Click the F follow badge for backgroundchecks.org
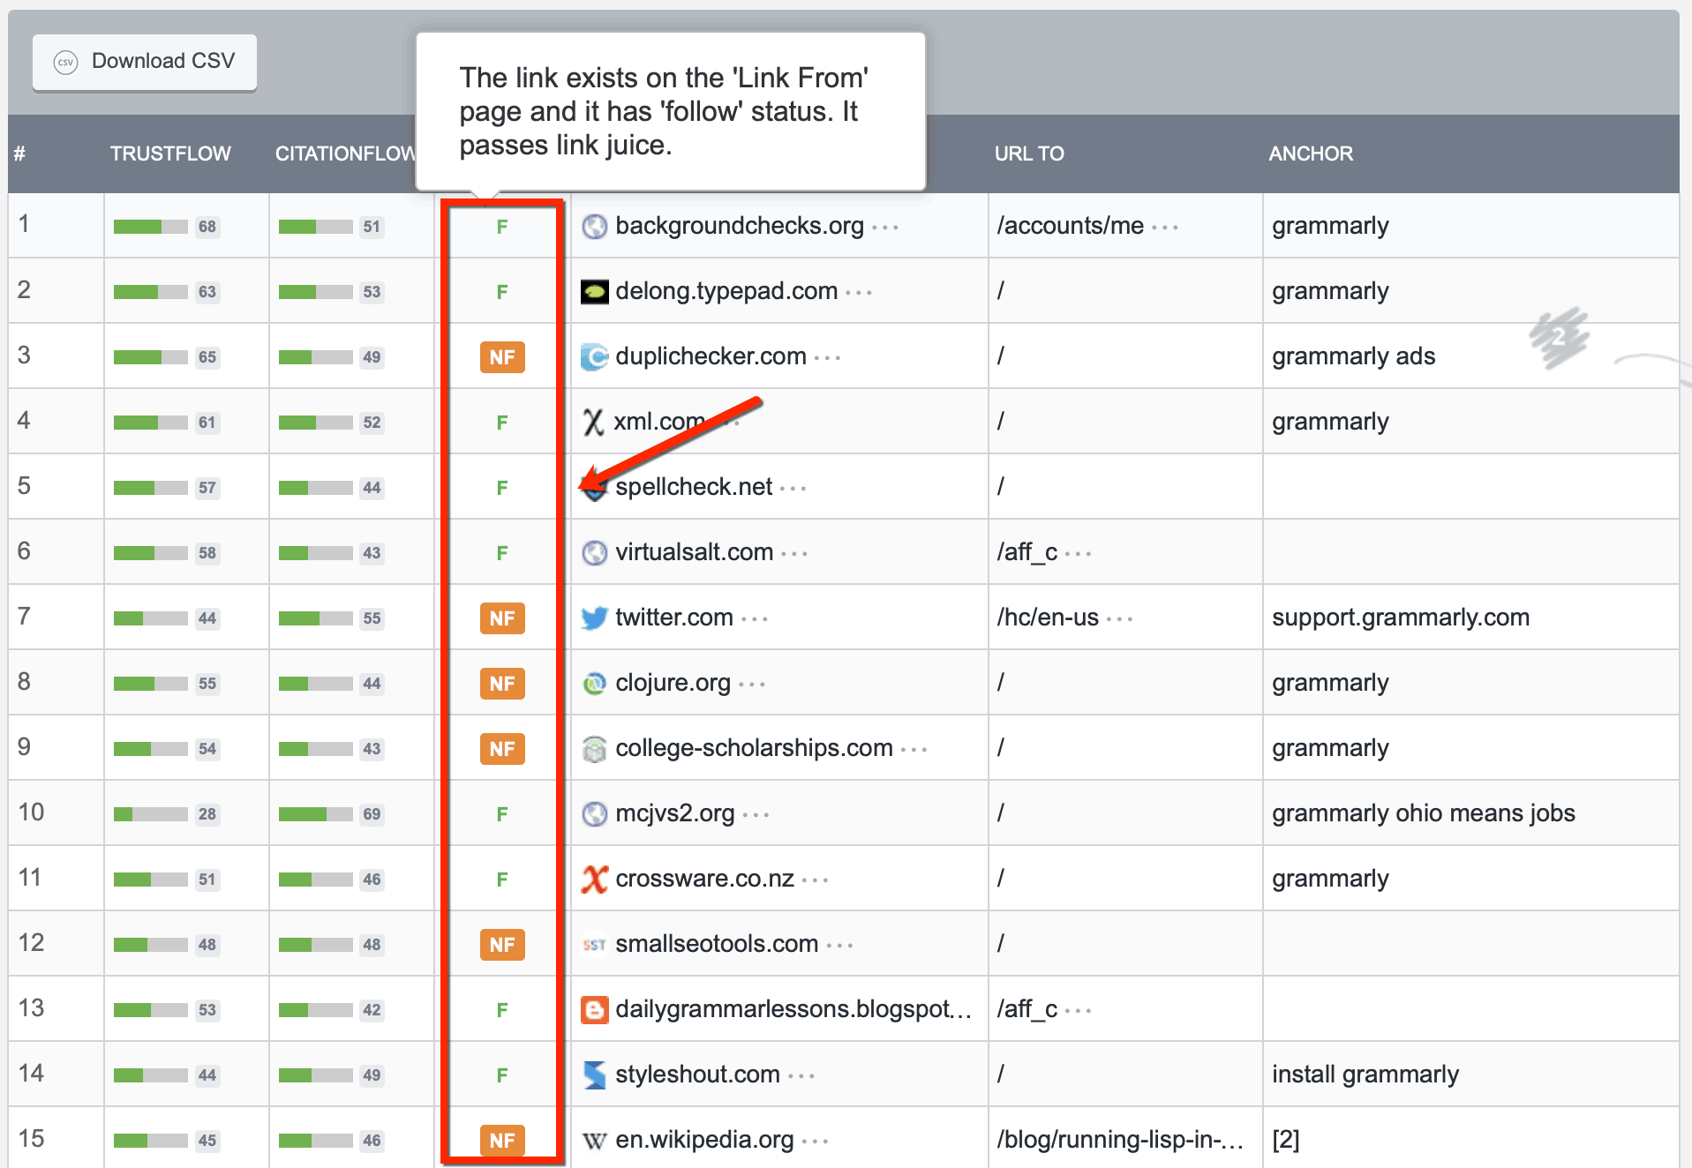The image size is (1692, 1168). point(502,227)
